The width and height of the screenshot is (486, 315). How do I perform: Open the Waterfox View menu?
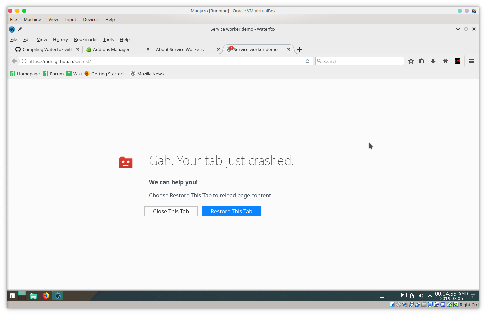click(42, 39)
